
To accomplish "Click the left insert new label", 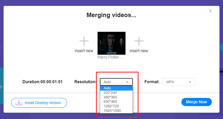I will tap(84, 51).
